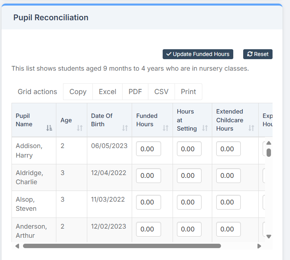Click sort icon in Pupil Name column
The image size is (290, 260).
49,128
